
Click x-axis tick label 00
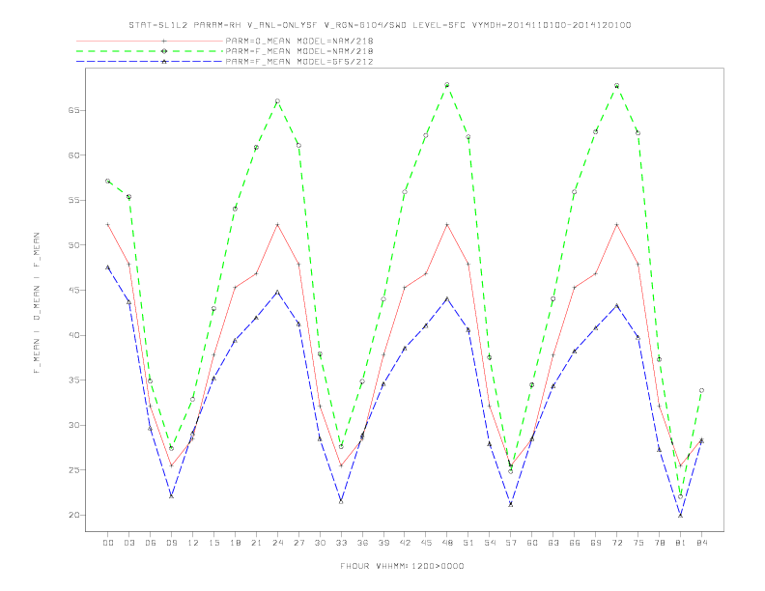[108, 543]
